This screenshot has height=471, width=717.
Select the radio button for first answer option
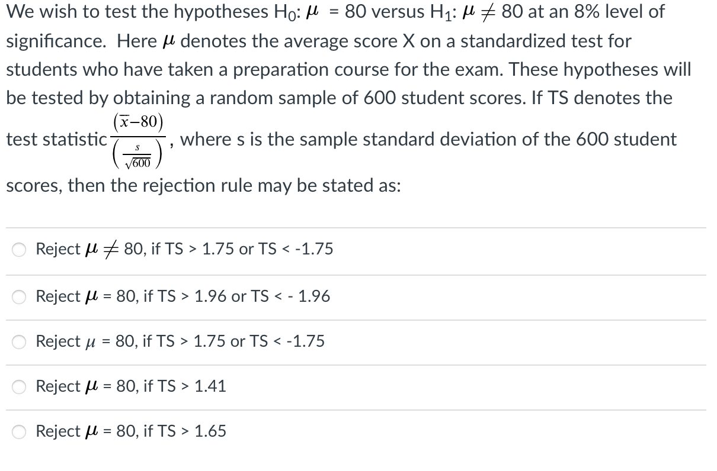click(x=18, y=249)
